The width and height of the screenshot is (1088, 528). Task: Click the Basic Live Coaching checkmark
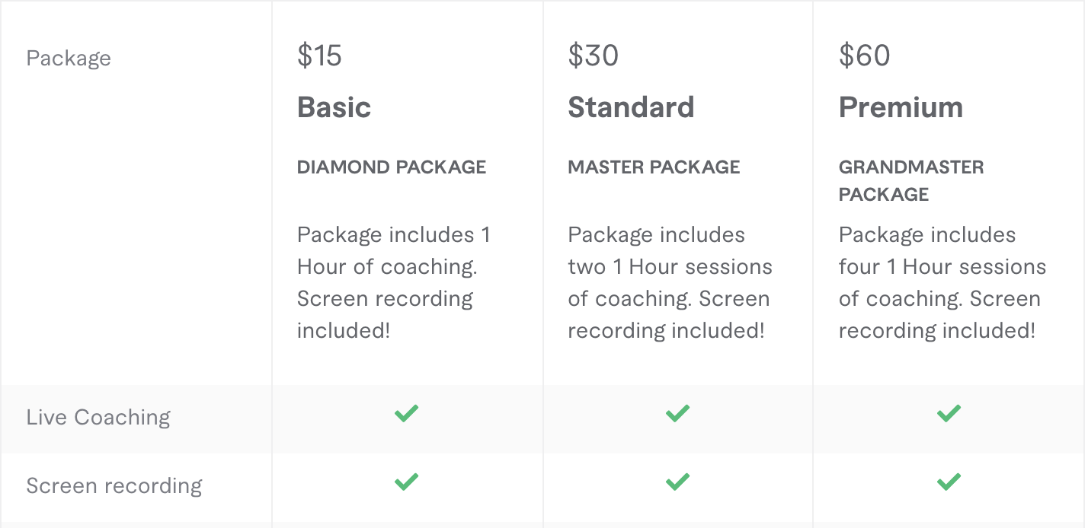pyautogui.click(x=406, y=414)
